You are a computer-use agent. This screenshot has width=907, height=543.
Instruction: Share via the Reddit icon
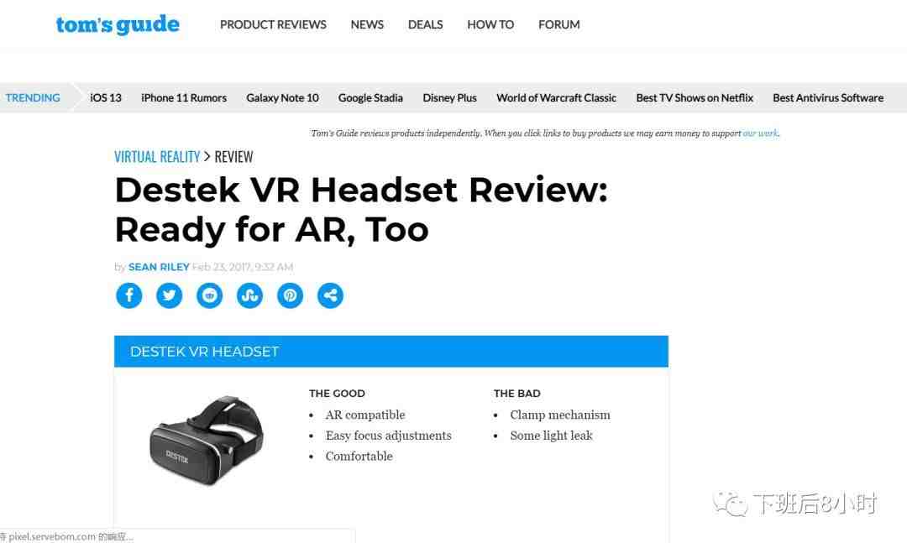click(209, 295)
